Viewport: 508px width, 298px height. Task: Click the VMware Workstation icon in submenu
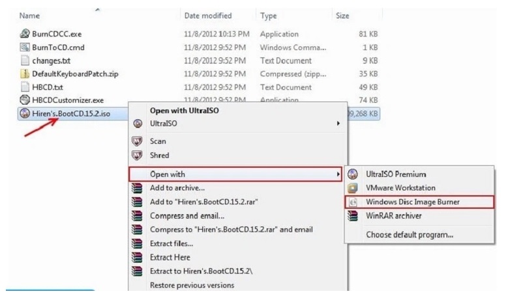[x=353, y=188]
